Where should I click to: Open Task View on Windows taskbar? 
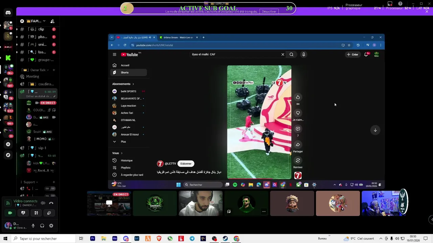[x=81, y=239]
